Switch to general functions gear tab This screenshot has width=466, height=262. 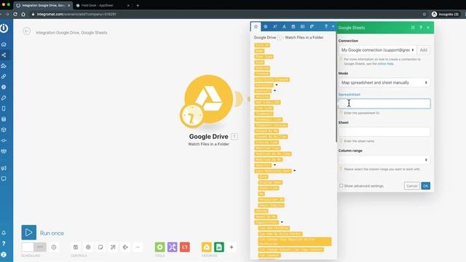coord(265,26)
